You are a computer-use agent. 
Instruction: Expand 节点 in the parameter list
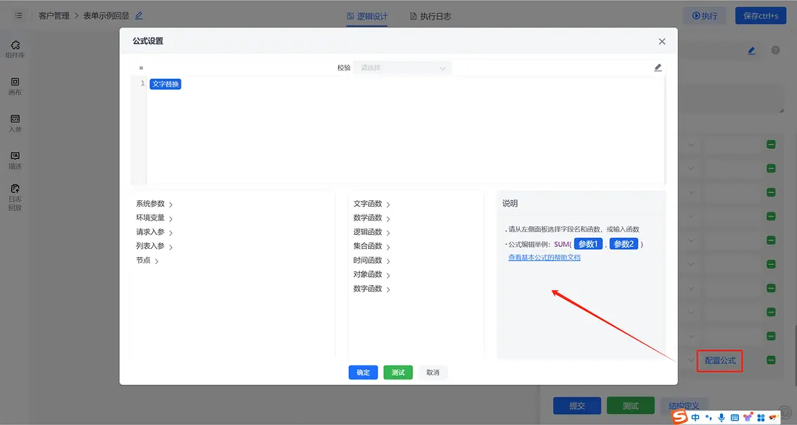click(x=147, y=260)
